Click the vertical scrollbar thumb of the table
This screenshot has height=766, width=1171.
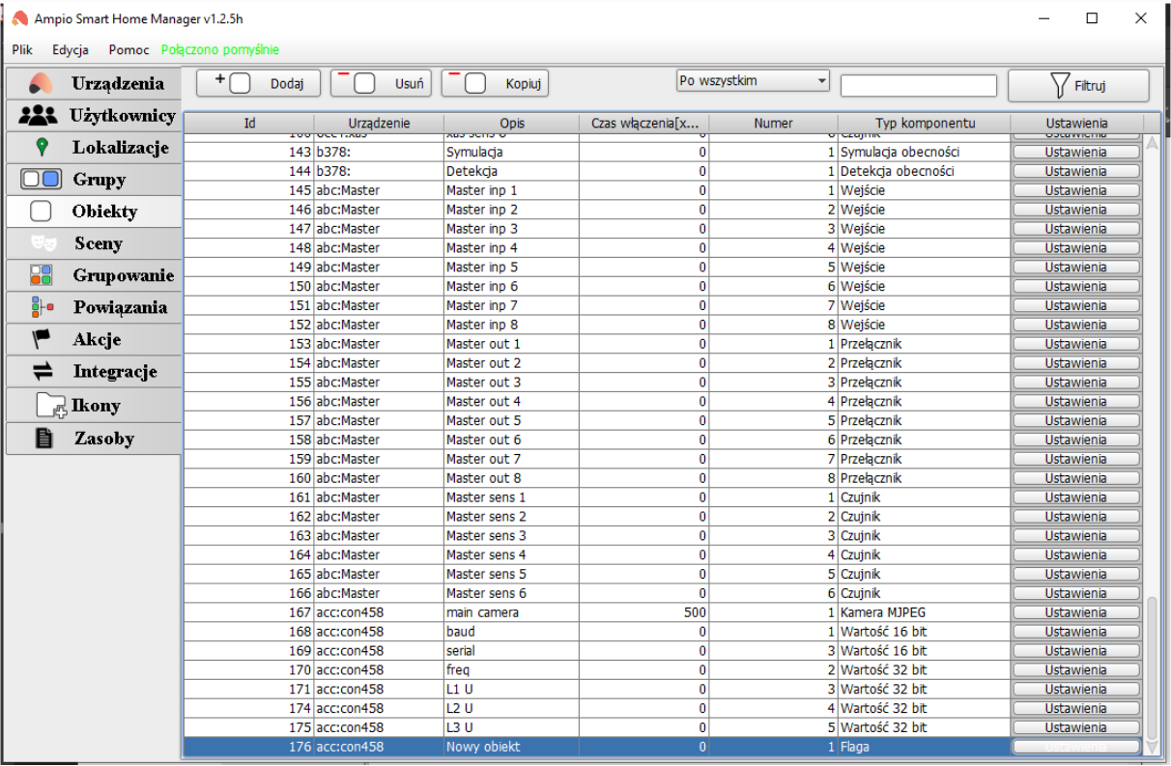pyautogui.click(x=1151, y=667)
